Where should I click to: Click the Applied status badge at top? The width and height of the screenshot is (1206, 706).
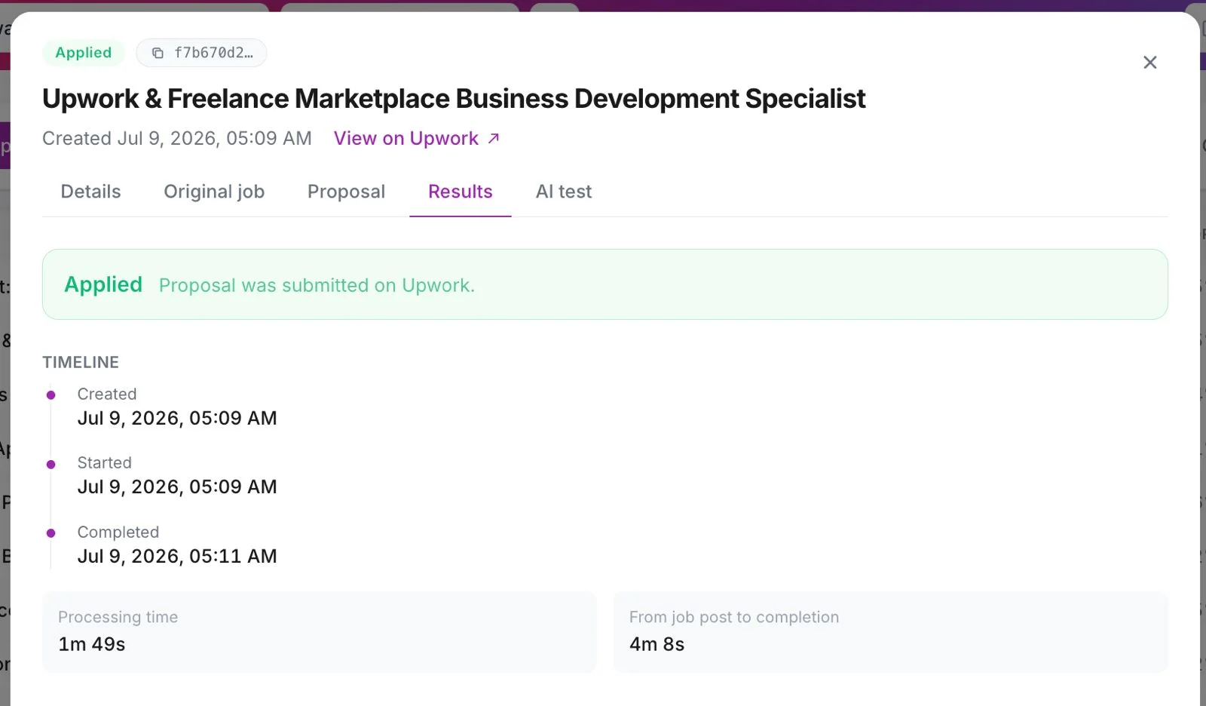pyautogui.click(x=84, y=53)
